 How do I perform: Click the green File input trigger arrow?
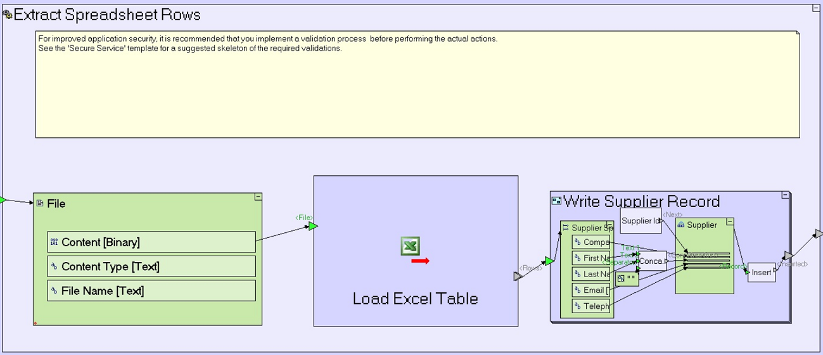click(313, 226)
